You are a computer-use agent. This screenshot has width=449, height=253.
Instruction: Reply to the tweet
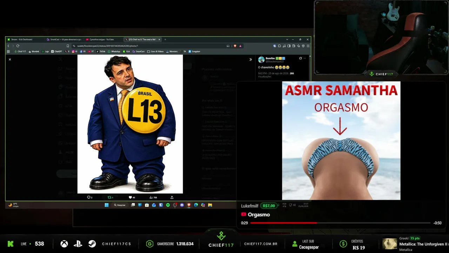coord(89,197)
